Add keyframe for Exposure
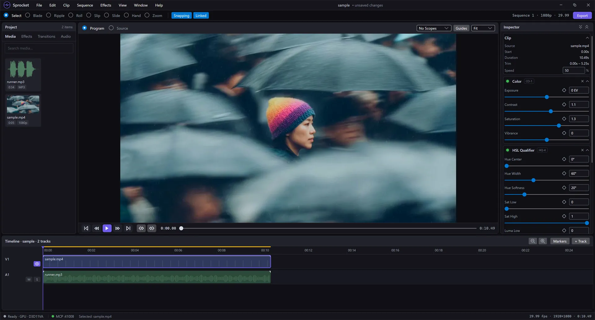Viewport: 595px width, 320px height. coord(564,90)
